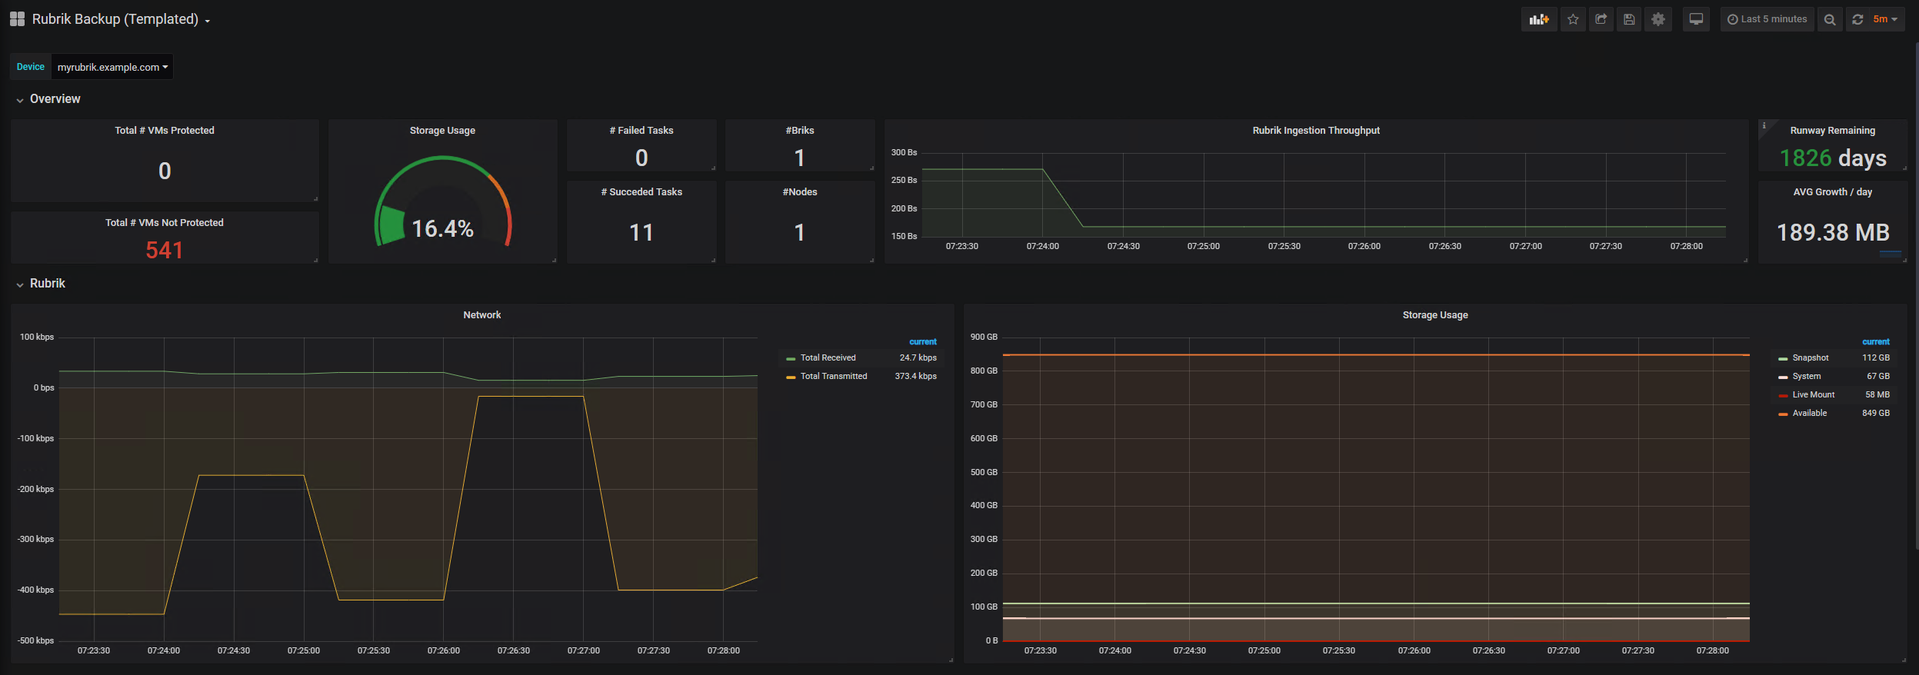Open the myrubrik.example.com device dropdown
The height and width of the screenshot is (675, 1919).
(112, 67)
